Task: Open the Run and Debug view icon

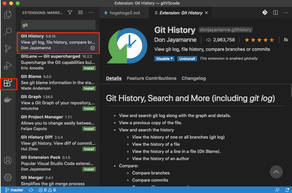Action: pos(8,66)
